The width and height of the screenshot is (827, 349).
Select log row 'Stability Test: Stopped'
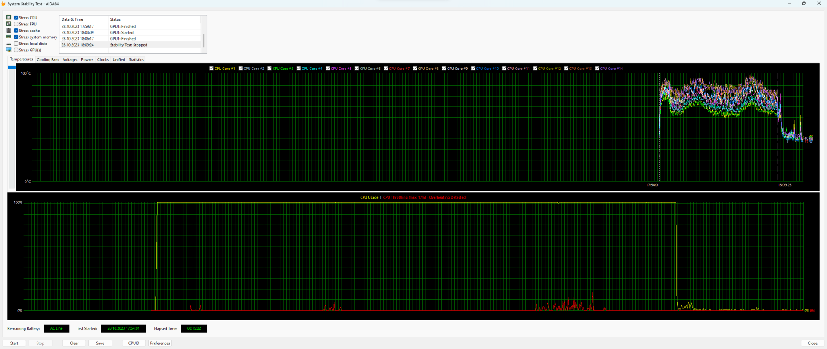(x=131, y=45)
